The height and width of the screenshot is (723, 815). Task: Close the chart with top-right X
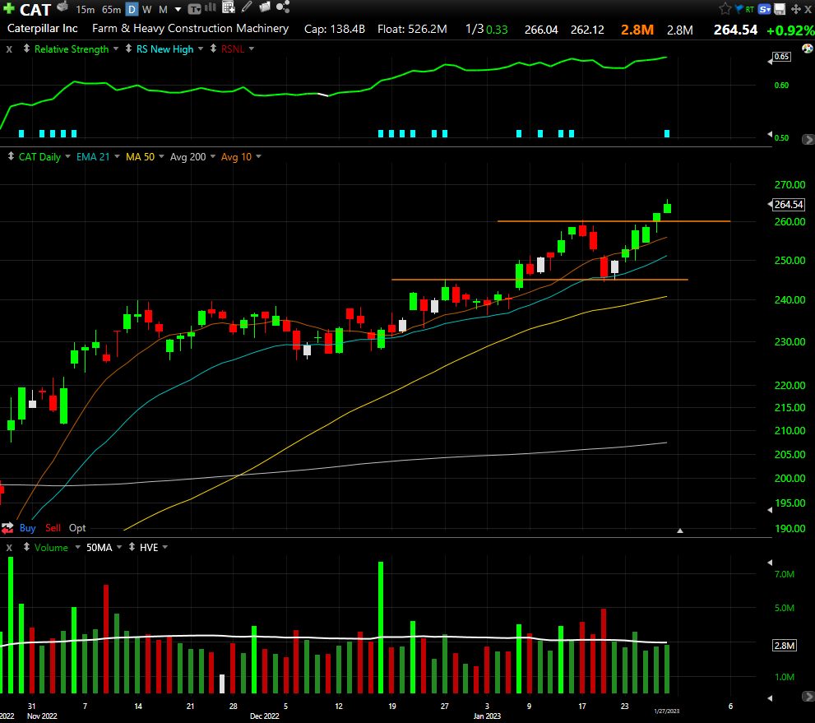tap(808, 9)
